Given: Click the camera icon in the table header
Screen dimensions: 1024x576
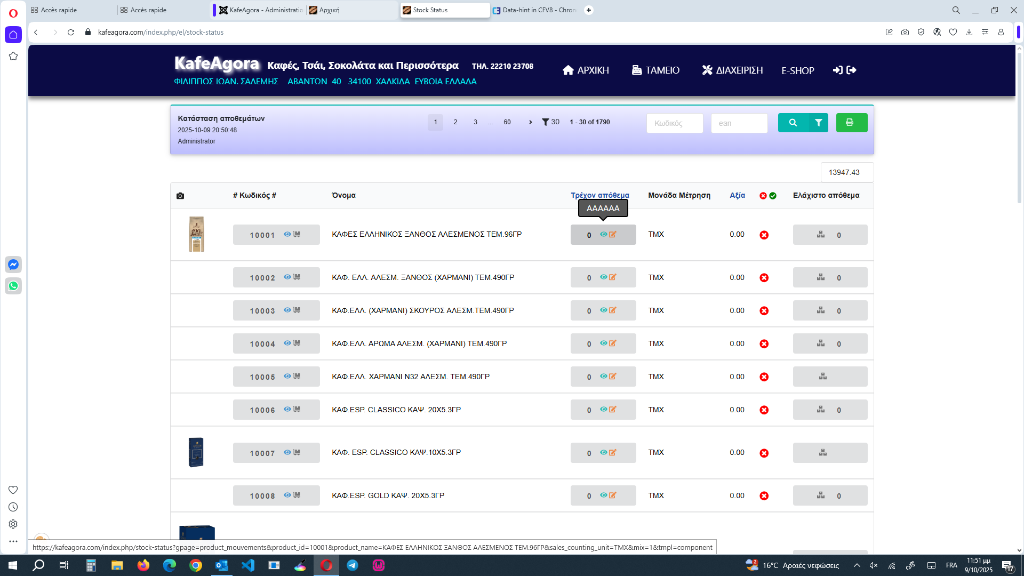Looking at the screenshot, I should (x=180, y=196).
